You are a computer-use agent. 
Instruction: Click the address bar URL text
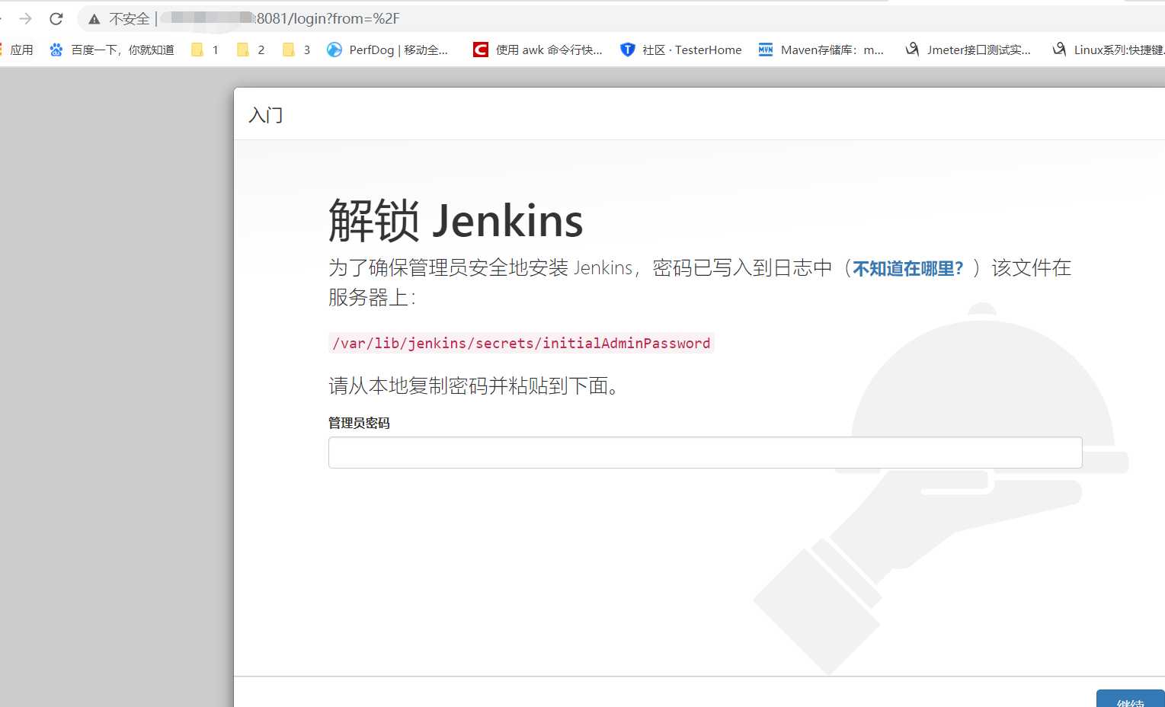tap(328, 18)
